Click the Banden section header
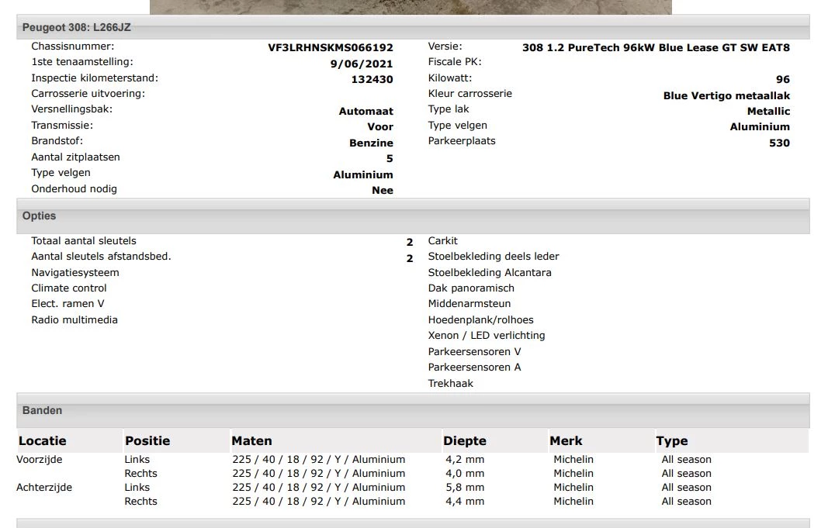The width and height of the screenshot is (835, 528). (43, 410)
